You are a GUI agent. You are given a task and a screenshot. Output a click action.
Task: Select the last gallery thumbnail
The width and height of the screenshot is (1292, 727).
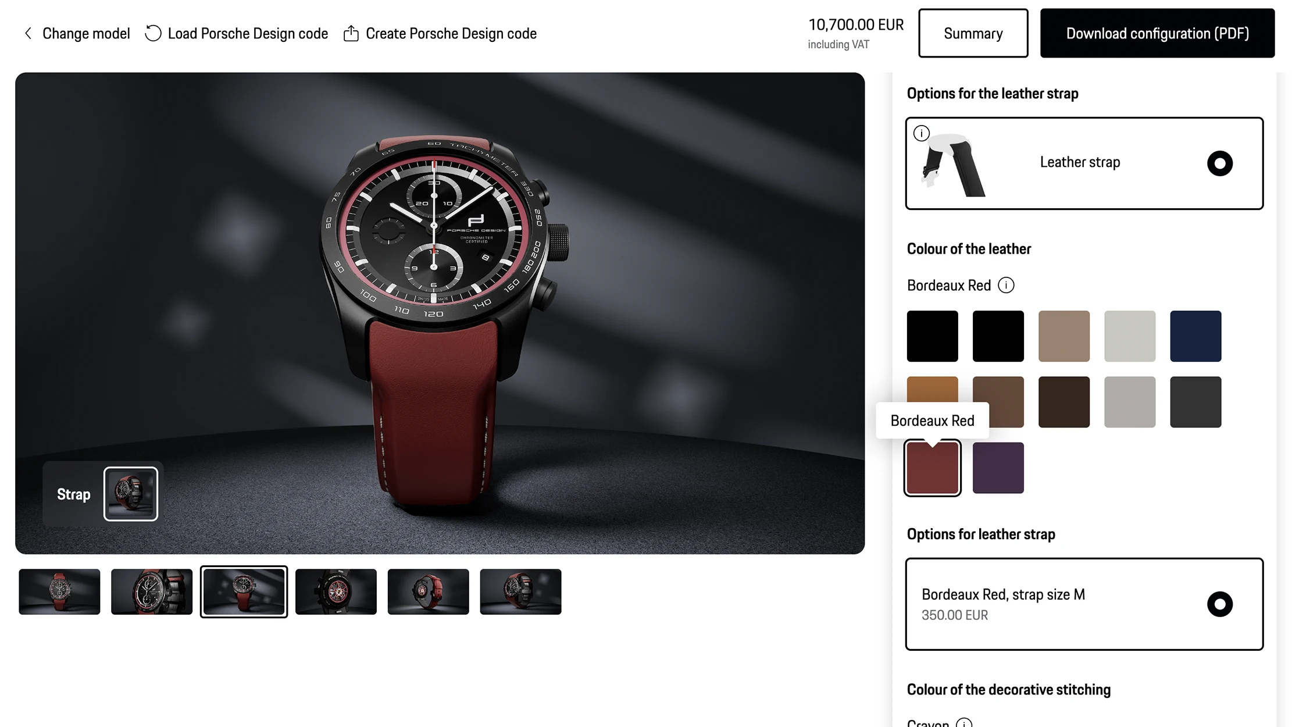(x=520, y=591)
